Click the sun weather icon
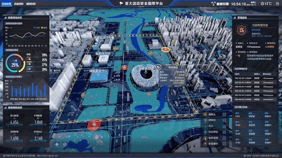The image size is (282, 158). point(263,4)
